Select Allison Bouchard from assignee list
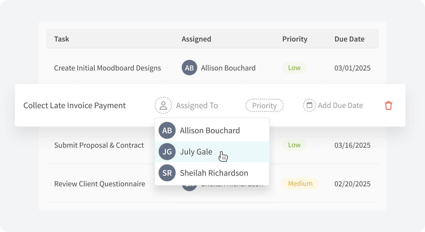 click(210, 130)
